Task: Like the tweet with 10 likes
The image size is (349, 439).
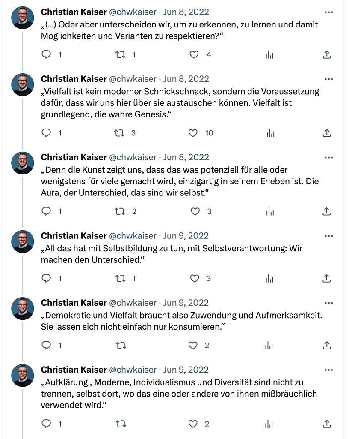Action: [x=194, y=133]
